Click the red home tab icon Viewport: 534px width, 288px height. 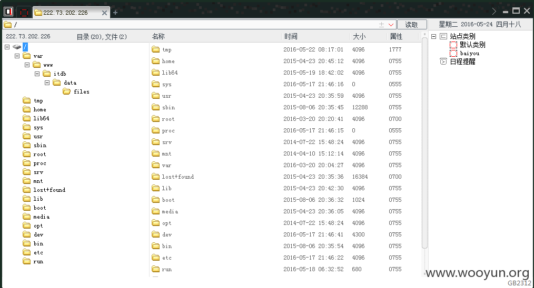[24, 13]
